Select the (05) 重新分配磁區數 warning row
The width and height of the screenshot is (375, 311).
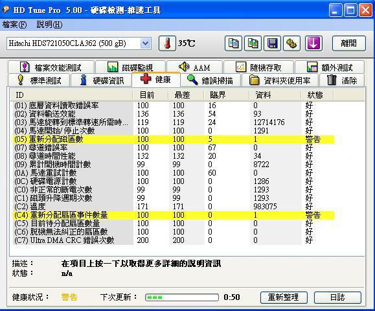point(174,139)
